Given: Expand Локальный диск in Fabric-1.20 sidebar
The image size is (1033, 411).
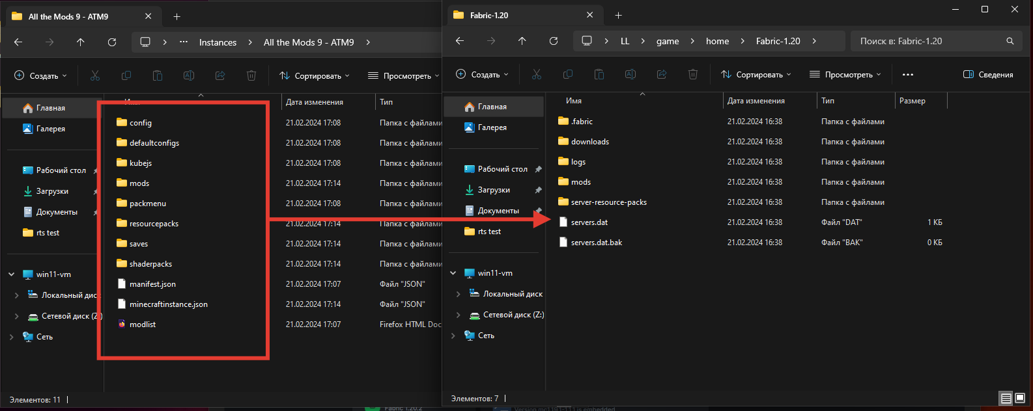Looking at the screenshot, I should pyautogui.click(x=458, y=294).
